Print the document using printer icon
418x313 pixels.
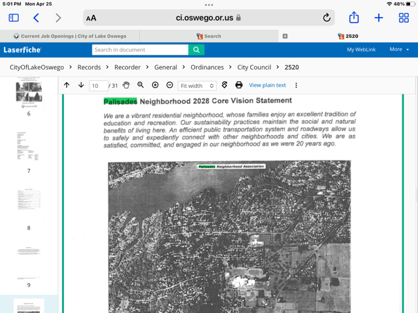coord(239,85)
